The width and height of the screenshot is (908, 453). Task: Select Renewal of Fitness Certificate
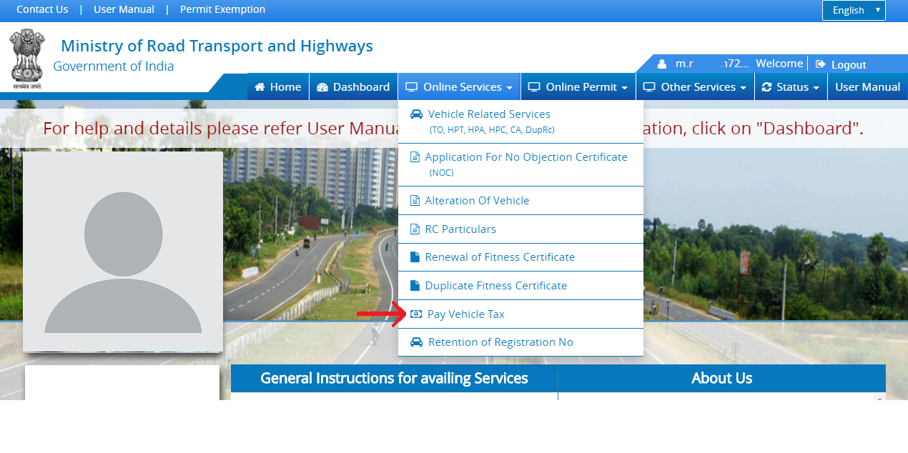[x=520, y=257]
